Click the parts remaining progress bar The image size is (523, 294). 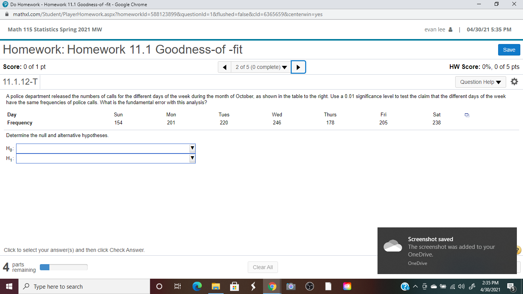[64, 267]
